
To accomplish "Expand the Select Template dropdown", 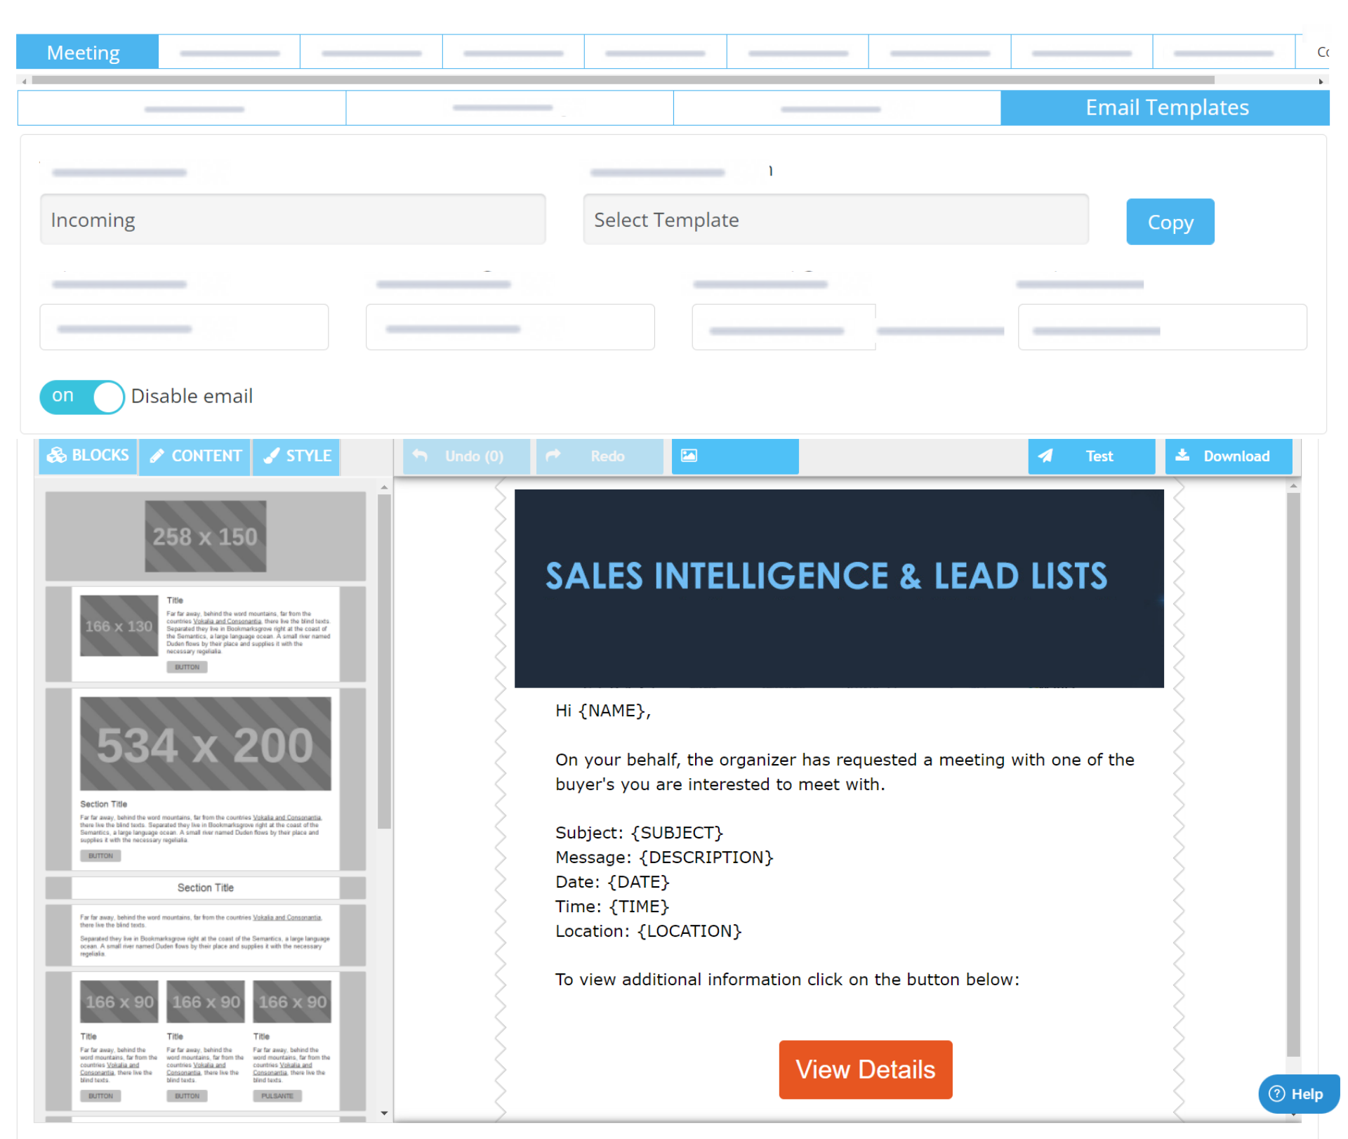I will tap(835, 220).
